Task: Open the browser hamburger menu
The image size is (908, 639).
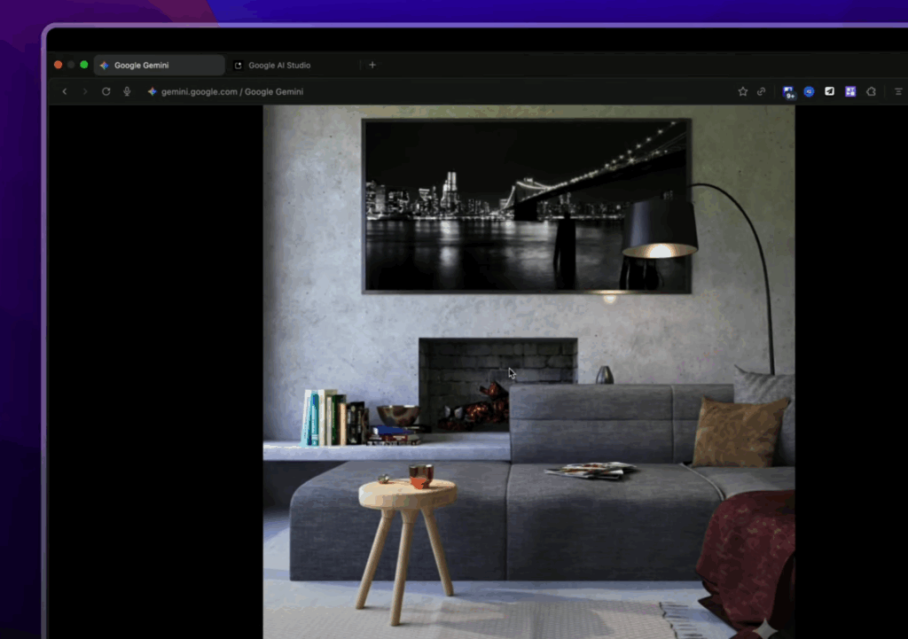Action: (897, 91)
